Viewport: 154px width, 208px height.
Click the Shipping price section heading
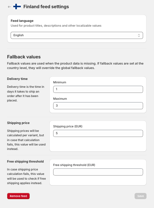coord(18,123)
